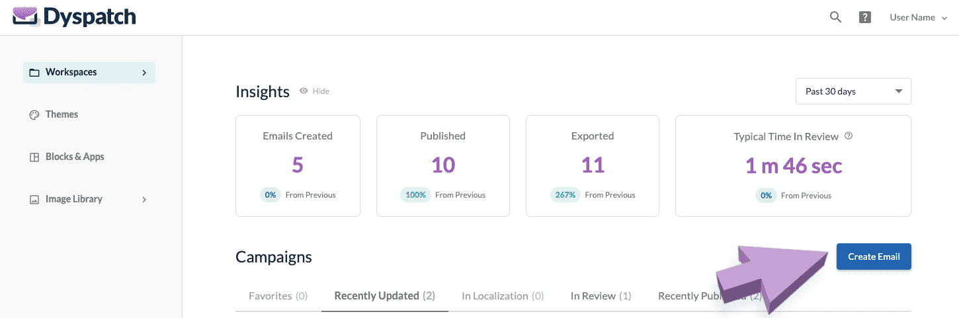Click the Dyspatch logo
The image size is (959, 318).
pyautogui.click(x=74, y=17)
